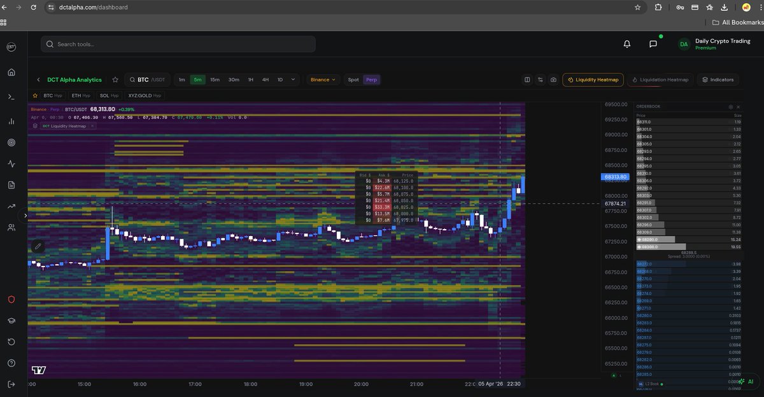This screenshot has height=397, width=764.
Task: Open the Binance exchange dropdown
Action: (x=323, y=80)
